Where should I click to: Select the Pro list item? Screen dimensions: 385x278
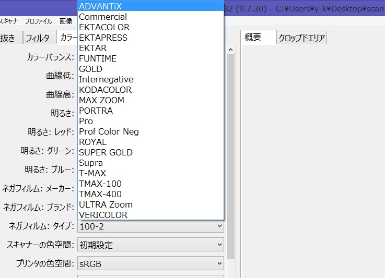(x=151, y=121)
